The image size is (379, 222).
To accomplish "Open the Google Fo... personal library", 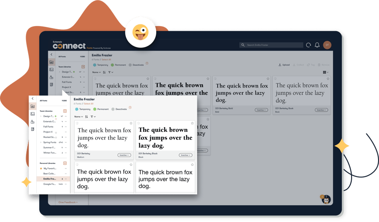I will [x=49, y=184].
